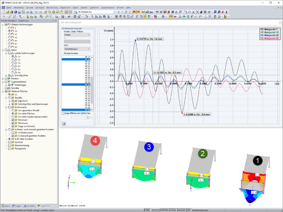
Task: Click the open folder icon in toolbar
Action: 7,12
